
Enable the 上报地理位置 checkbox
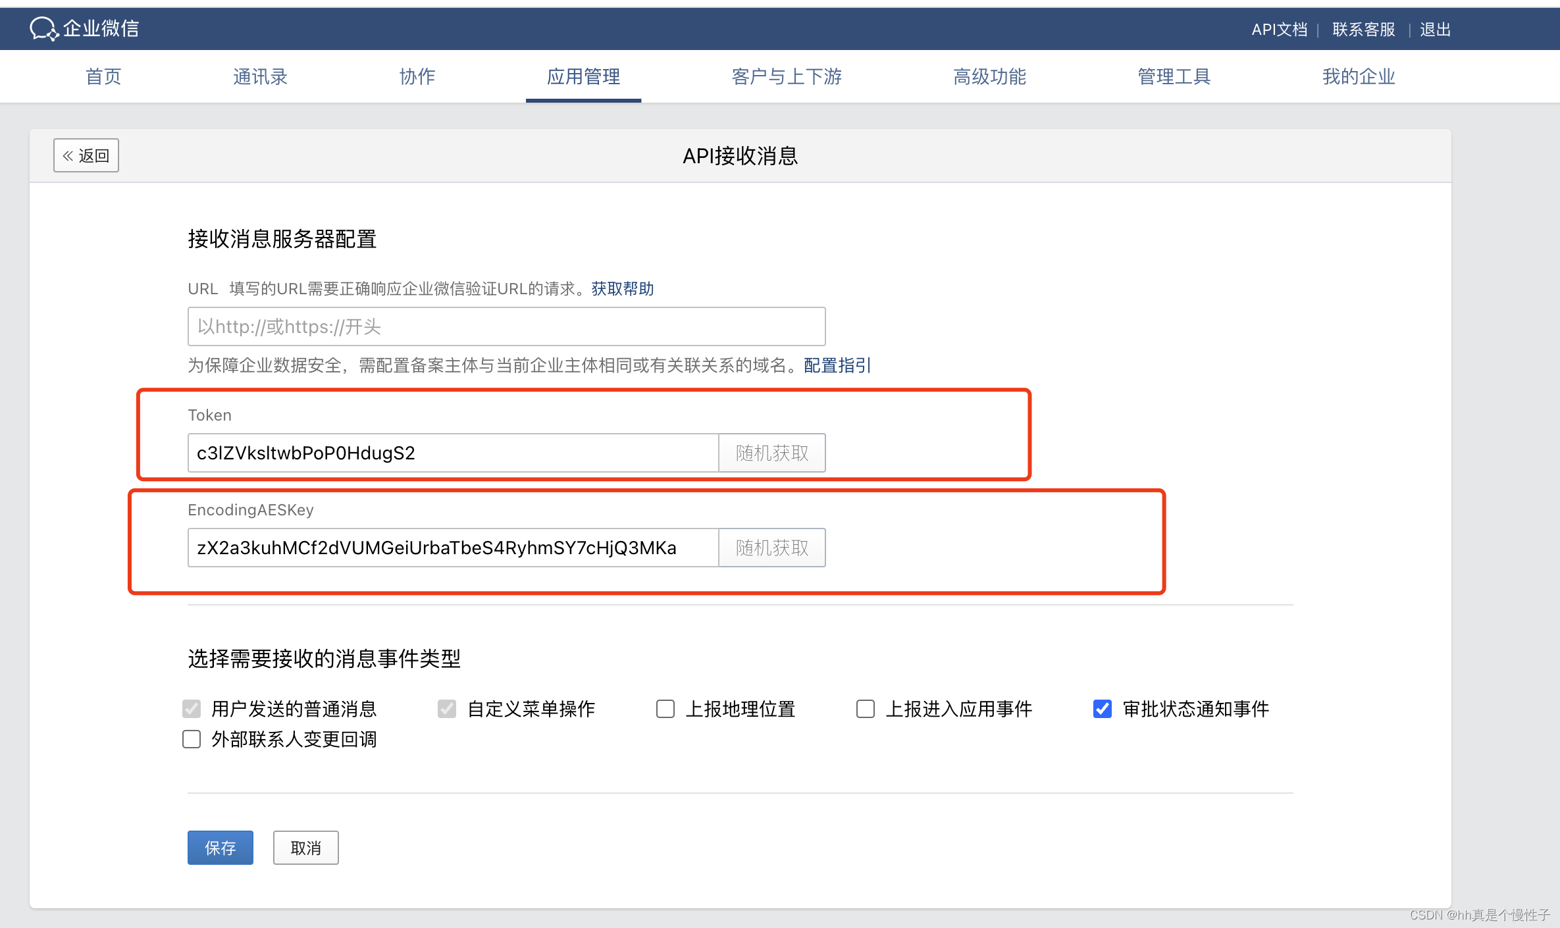665,709
